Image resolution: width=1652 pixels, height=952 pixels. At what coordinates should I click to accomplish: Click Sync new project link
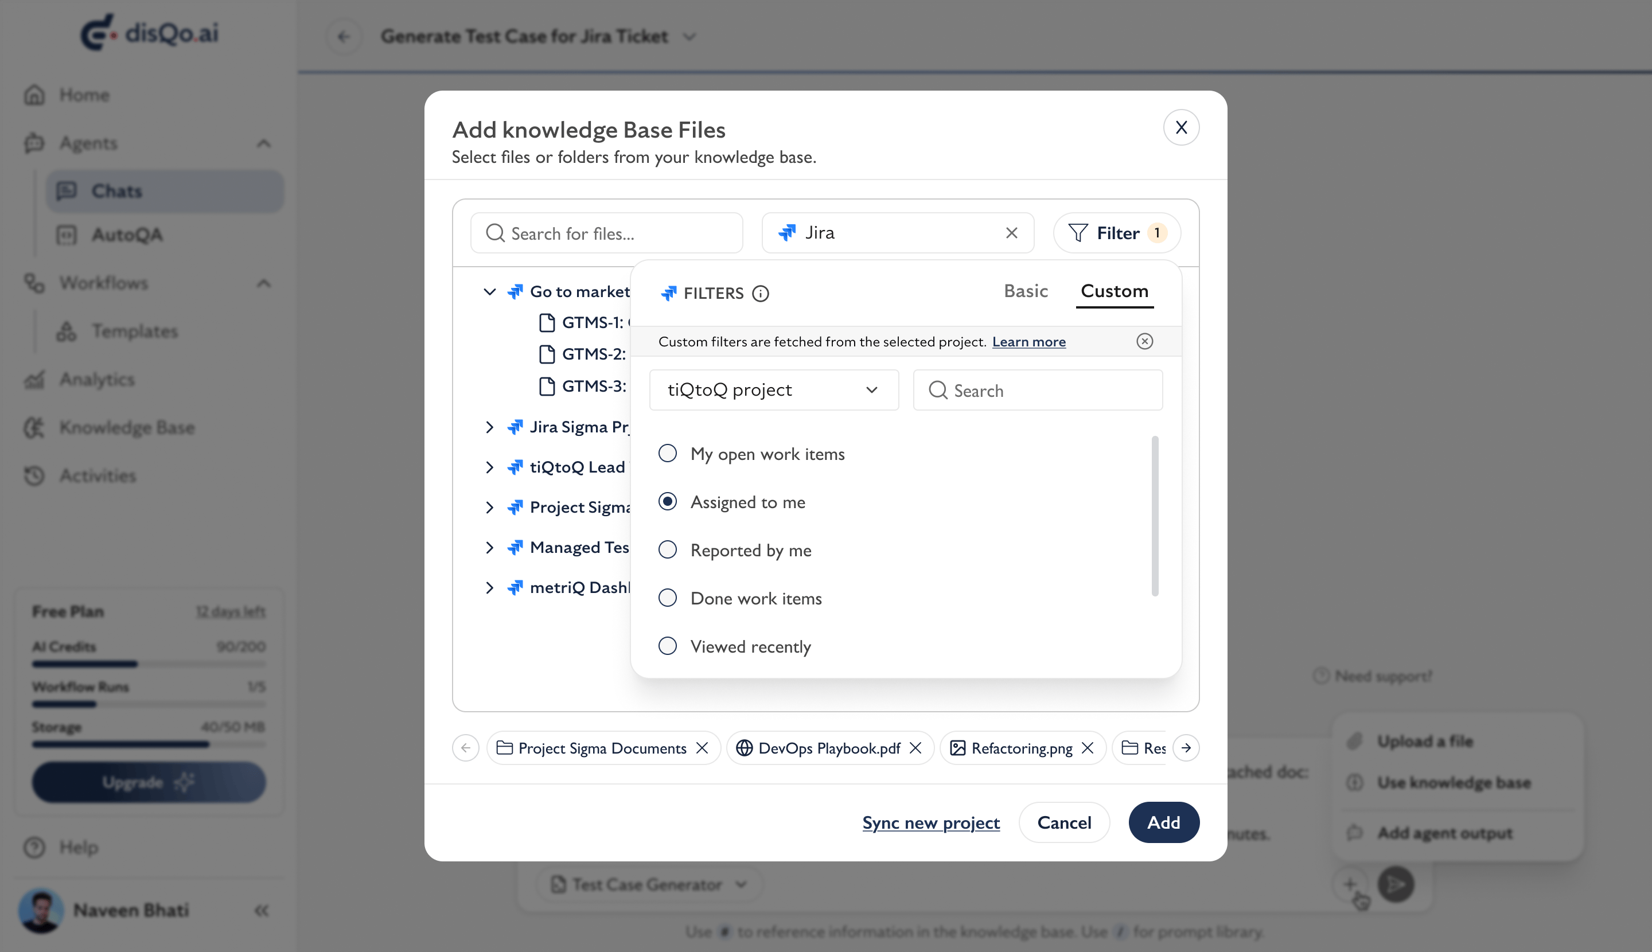click(930, 822)
